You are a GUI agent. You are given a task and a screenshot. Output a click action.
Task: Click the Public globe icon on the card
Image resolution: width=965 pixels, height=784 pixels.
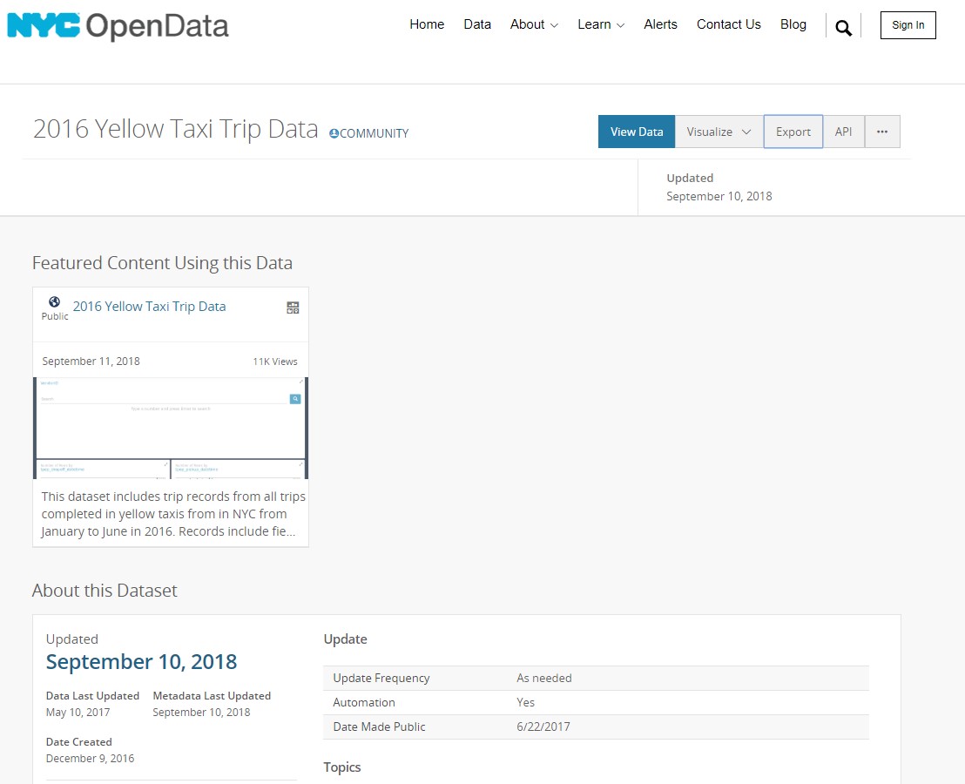pyautogui.click(x=55, y=301)
